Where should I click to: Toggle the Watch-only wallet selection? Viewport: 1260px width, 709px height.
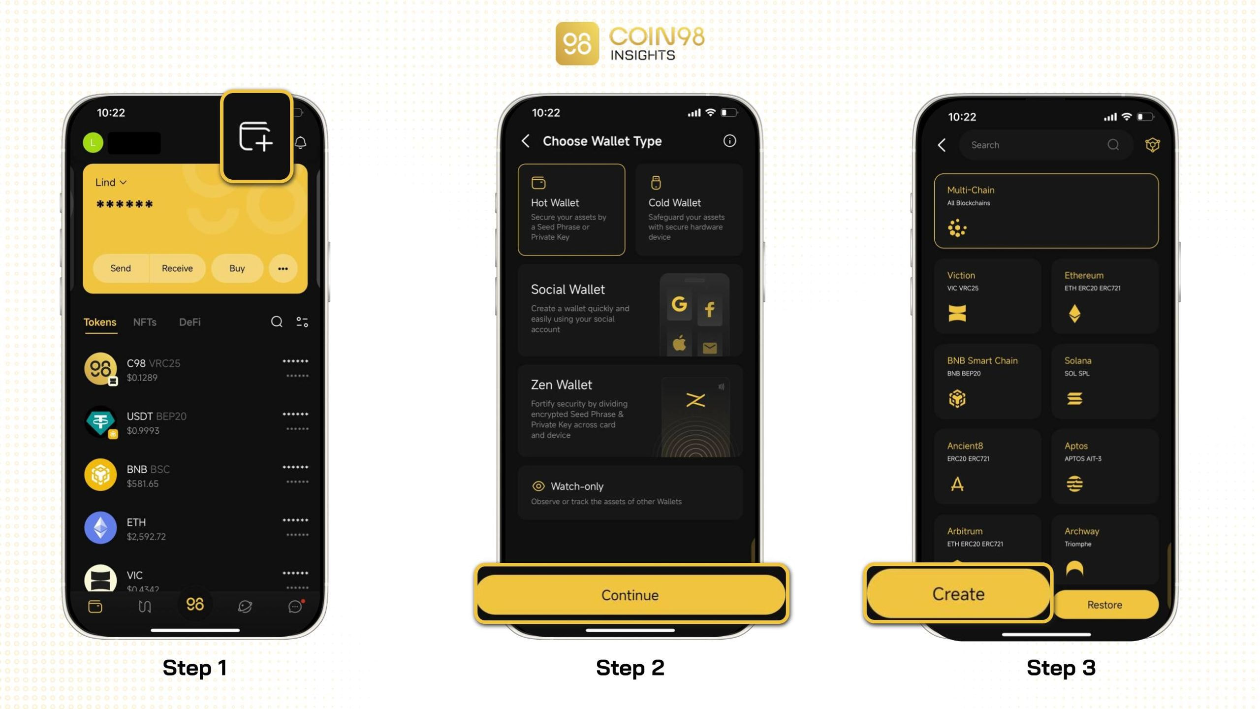(629, 492)
